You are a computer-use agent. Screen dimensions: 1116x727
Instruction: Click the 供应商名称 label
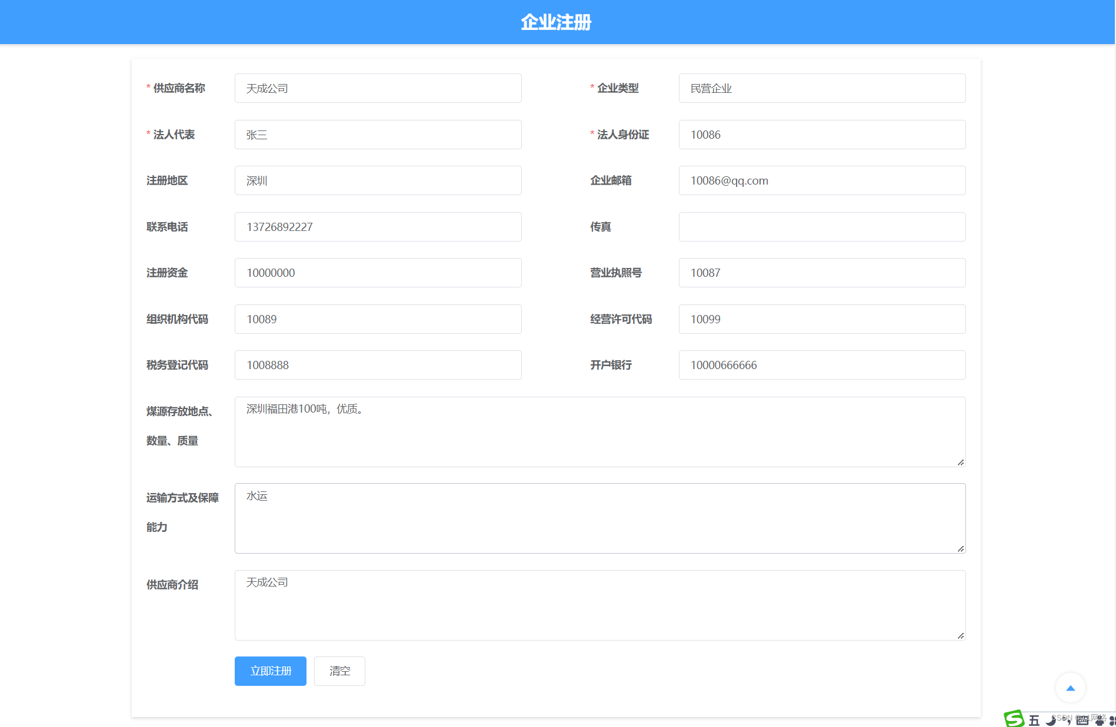pos(179,88)
